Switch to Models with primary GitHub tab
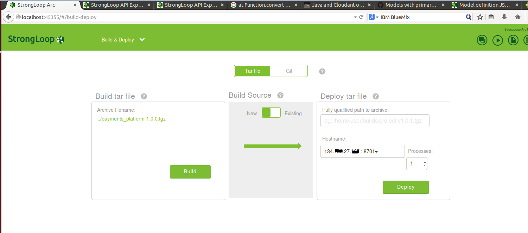Viewport: 528px width, 233px height. tap(412, 5)
